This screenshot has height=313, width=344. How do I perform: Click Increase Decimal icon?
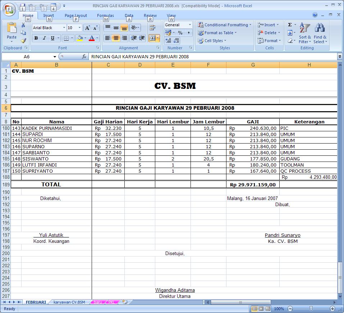168,41
